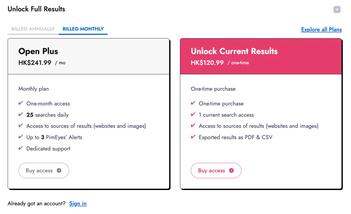Click the HK$241.99 monthly price
Viewport: 351px width, 214px height.
pos(35,63)
